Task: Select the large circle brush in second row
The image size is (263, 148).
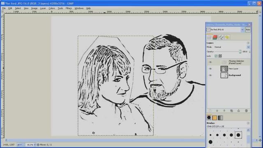Action: [x=210, y=142]
